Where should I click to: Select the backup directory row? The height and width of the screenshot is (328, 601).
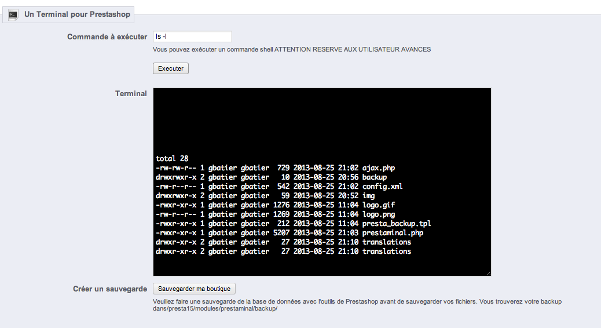tap(271, 177)
